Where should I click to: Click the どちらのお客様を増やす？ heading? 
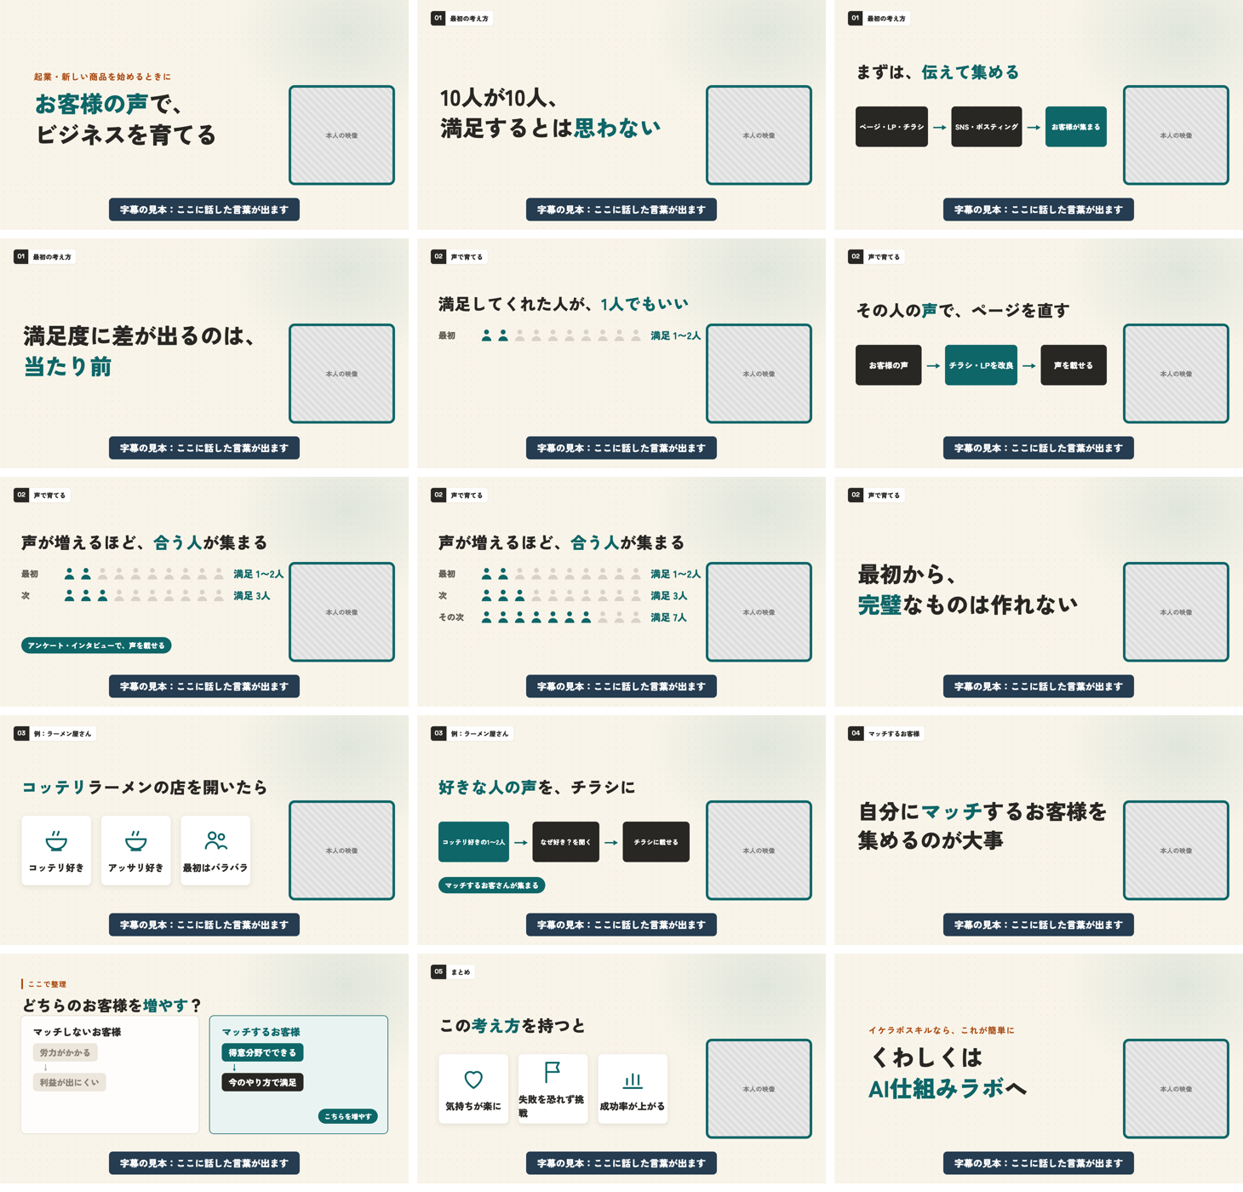click(x=112, y=1006)
